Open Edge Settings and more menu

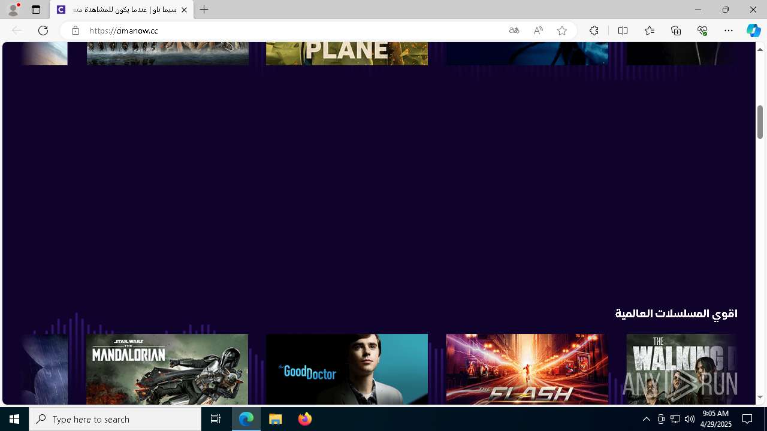click(729, 31)
